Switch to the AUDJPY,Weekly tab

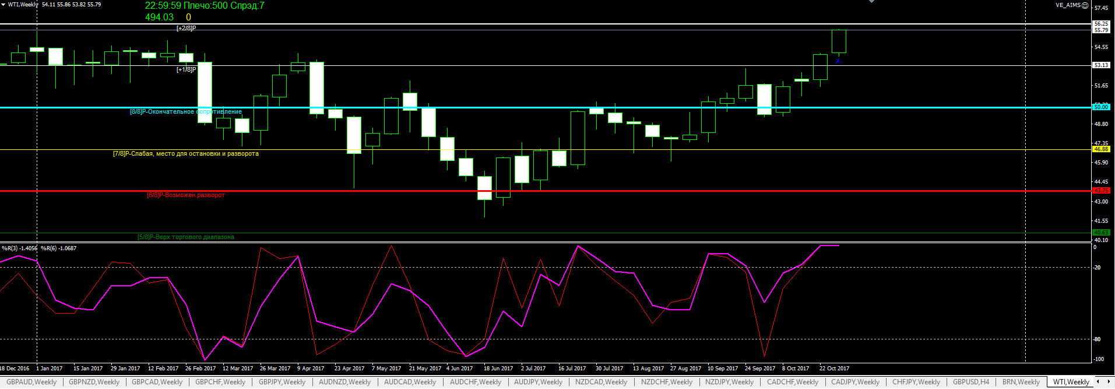pos(538,382)
